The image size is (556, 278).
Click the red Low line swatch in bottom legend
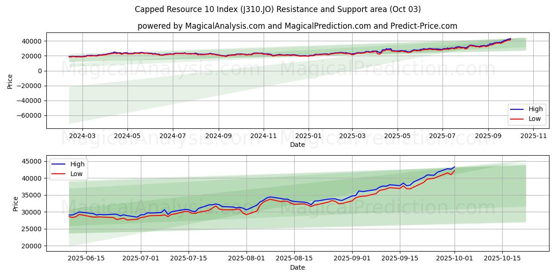[59, 174]
